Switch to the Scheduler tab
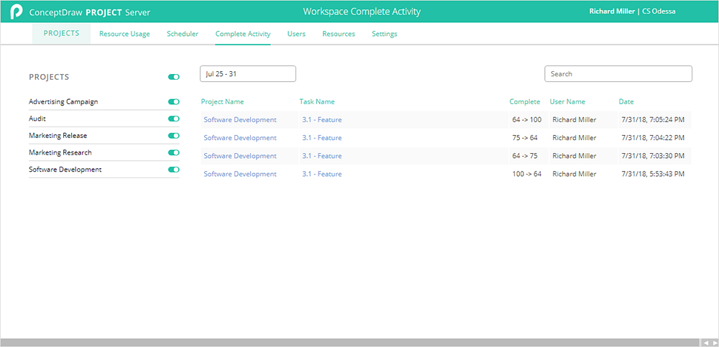This screenshot has width=719, height=347. (x=183, y=34)
